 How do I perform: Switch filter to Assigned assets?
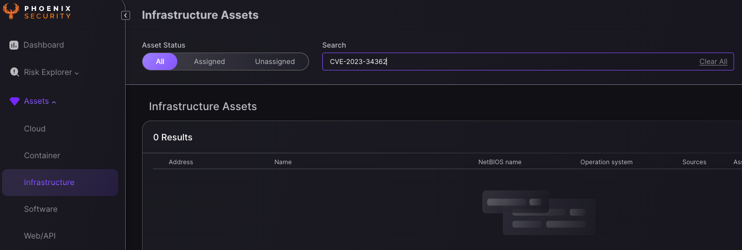click(209, 62)
